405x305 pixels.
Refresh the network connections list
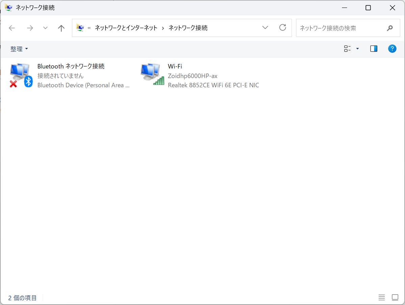click(x=283, y=28)
